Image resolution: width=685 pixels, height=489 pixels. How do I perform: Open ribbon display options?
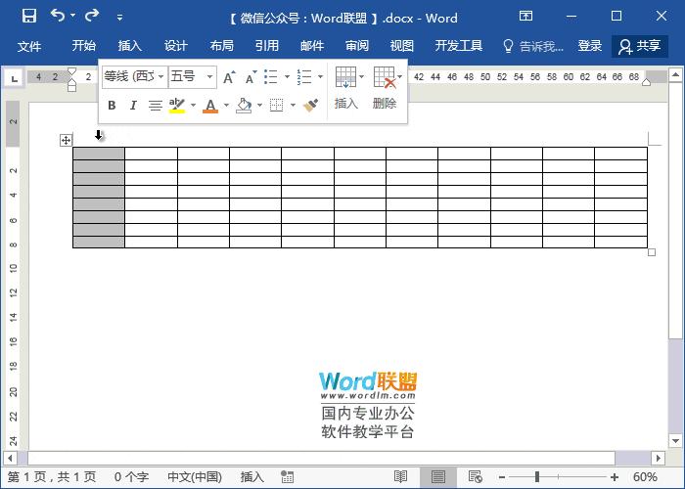[525, 17]
